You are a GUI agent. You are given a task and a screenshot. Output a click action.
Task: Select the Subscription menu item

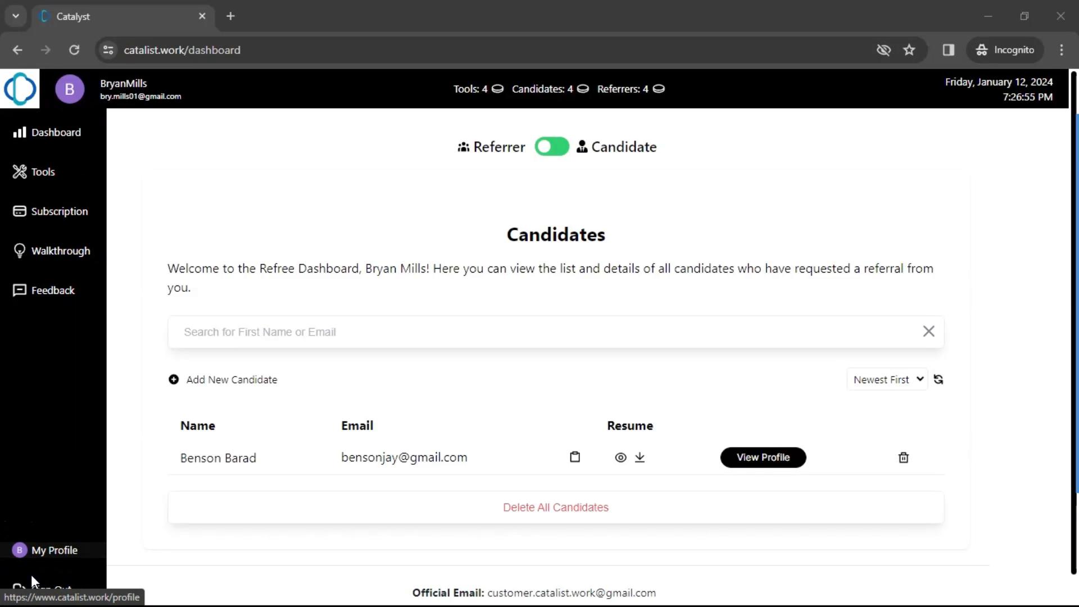point(59,211)
